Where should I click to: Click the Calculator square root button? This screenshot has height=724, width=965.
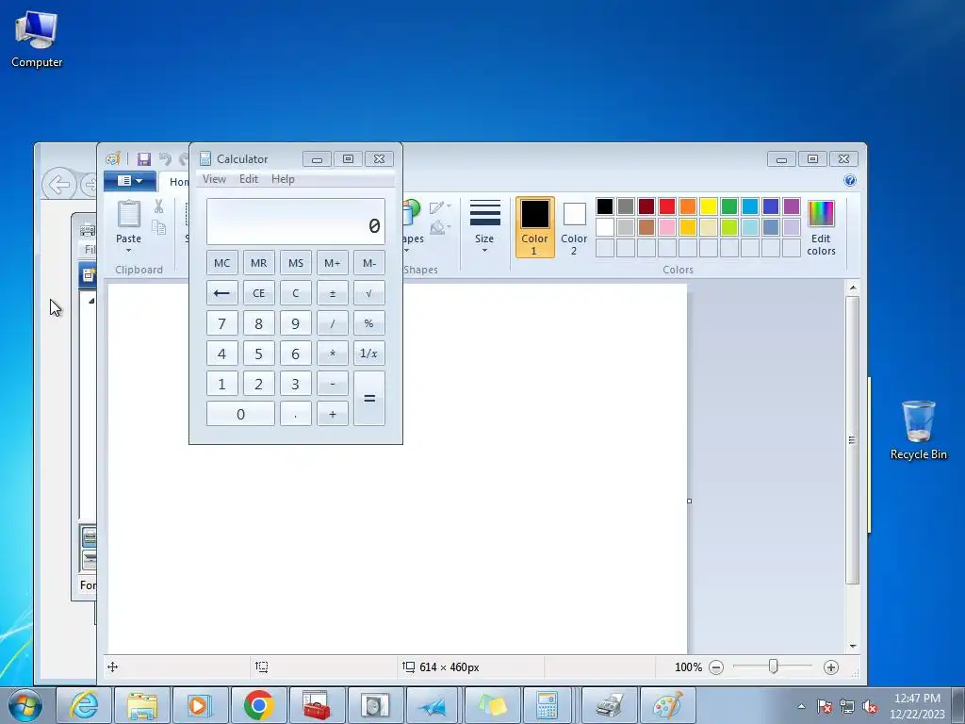click(x=369, y=293)
